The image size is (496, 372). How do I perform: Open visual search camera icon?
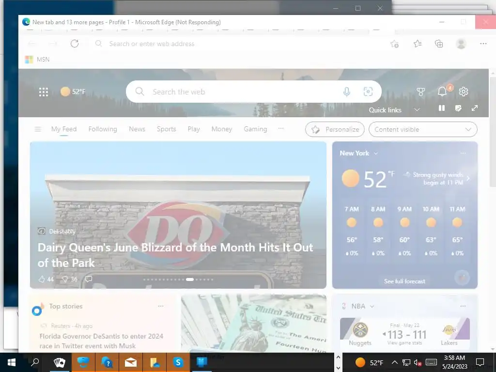tap(368, 92)
